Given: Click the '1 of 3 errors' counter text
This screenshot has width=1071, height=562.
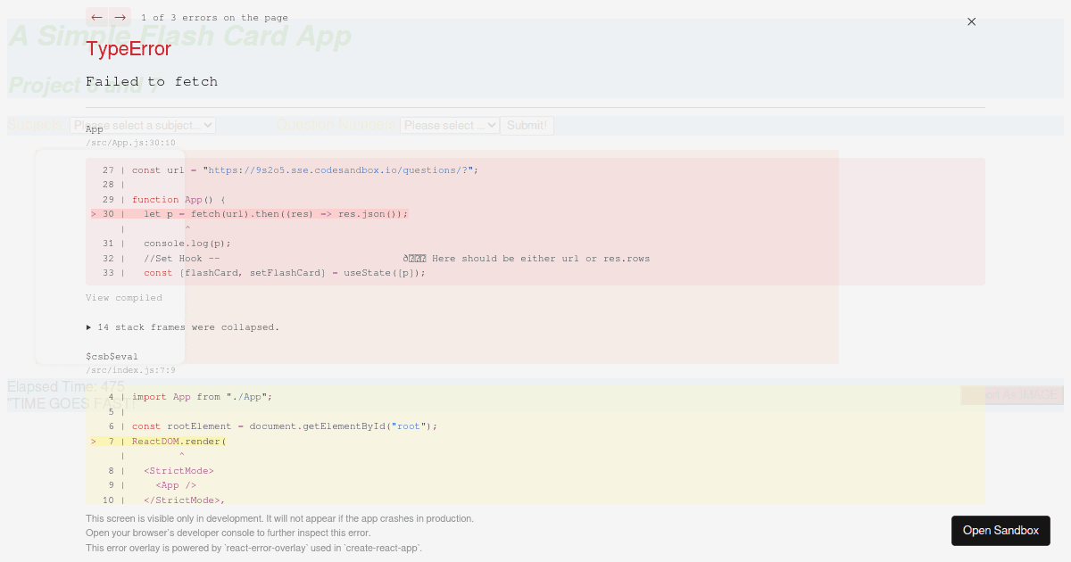Looking at the screenshot, I should (x=215, y=17).
